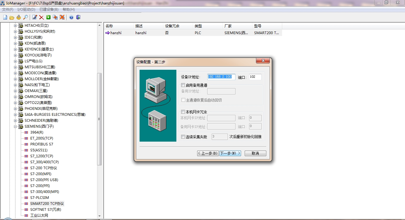Open the 帮助(H) menu
The width and height of the screenshot is (405, 220).
pos(69,10)
